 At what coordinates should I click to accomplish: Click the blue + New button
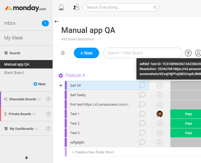click(87, 53)
